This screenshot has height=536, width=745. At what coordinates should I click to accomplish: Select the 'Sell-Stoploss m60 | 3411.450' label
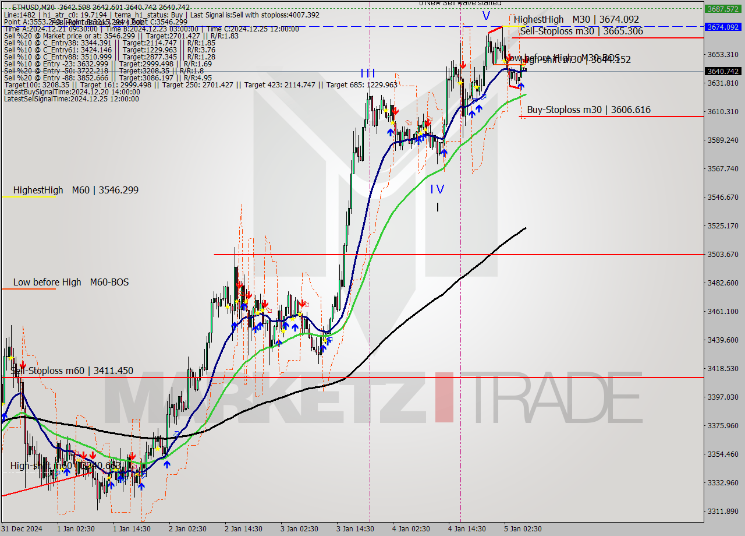[72, 371]
